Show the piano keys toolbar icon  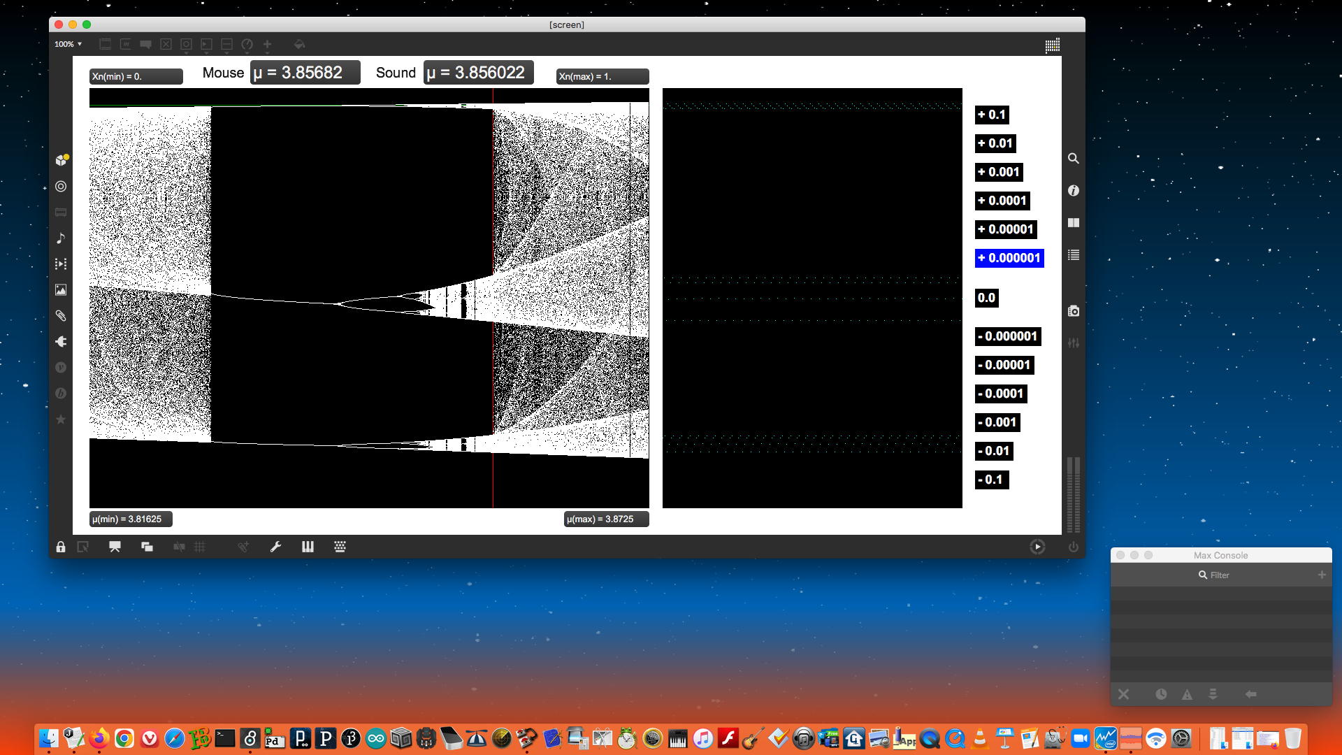click(308, 547)
